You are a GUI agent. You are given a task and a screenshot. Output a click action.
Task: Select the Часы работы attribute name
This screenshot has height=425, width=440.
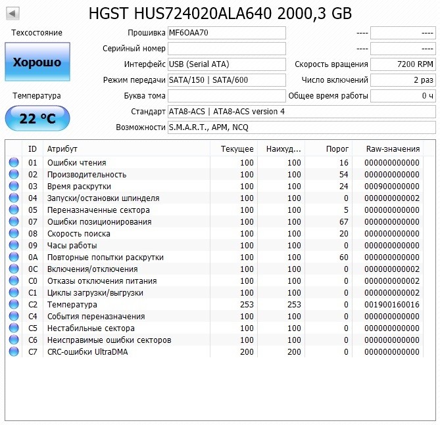72,245
